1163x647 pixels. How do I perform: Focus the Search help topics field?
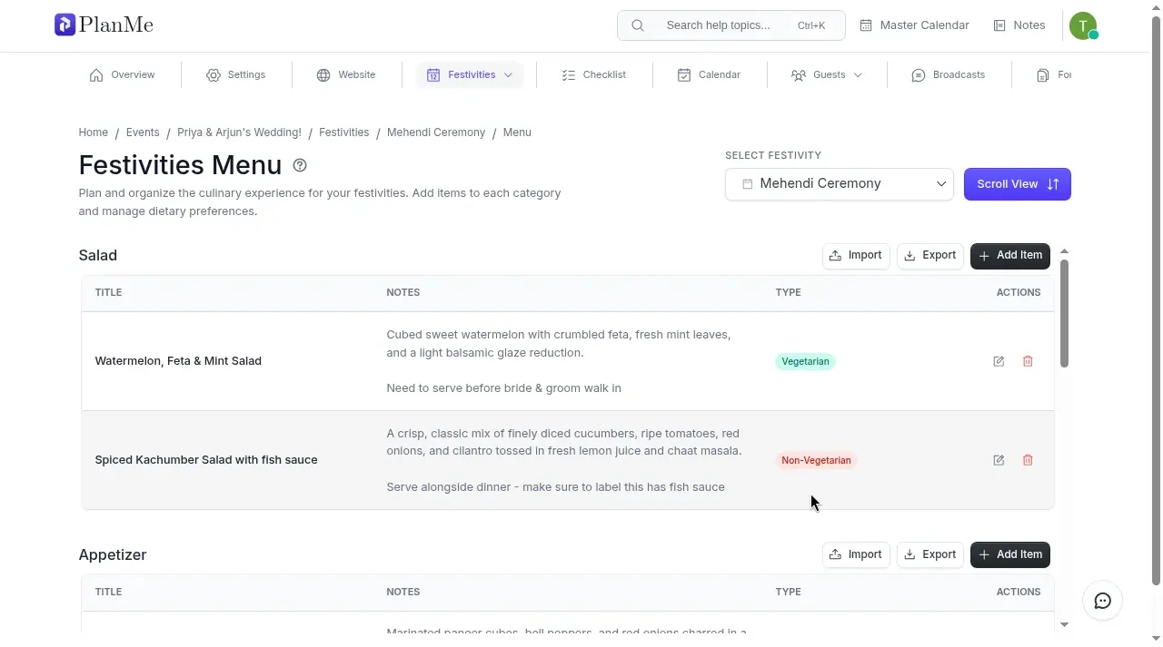pyautogui.click(x=731, y=25)
